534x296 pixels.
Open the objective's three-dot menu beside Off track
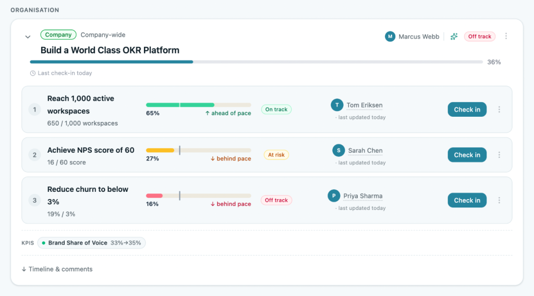[506, 36]
